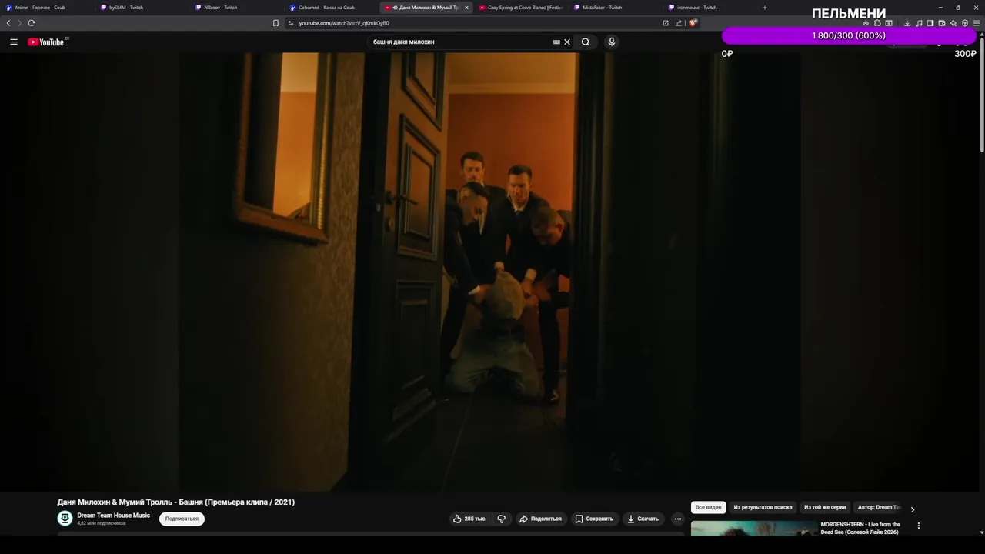Click the Dream Team House Music avatar
Image resolution: width=985 pixels, height=554 pixels.
pos(65,518)
